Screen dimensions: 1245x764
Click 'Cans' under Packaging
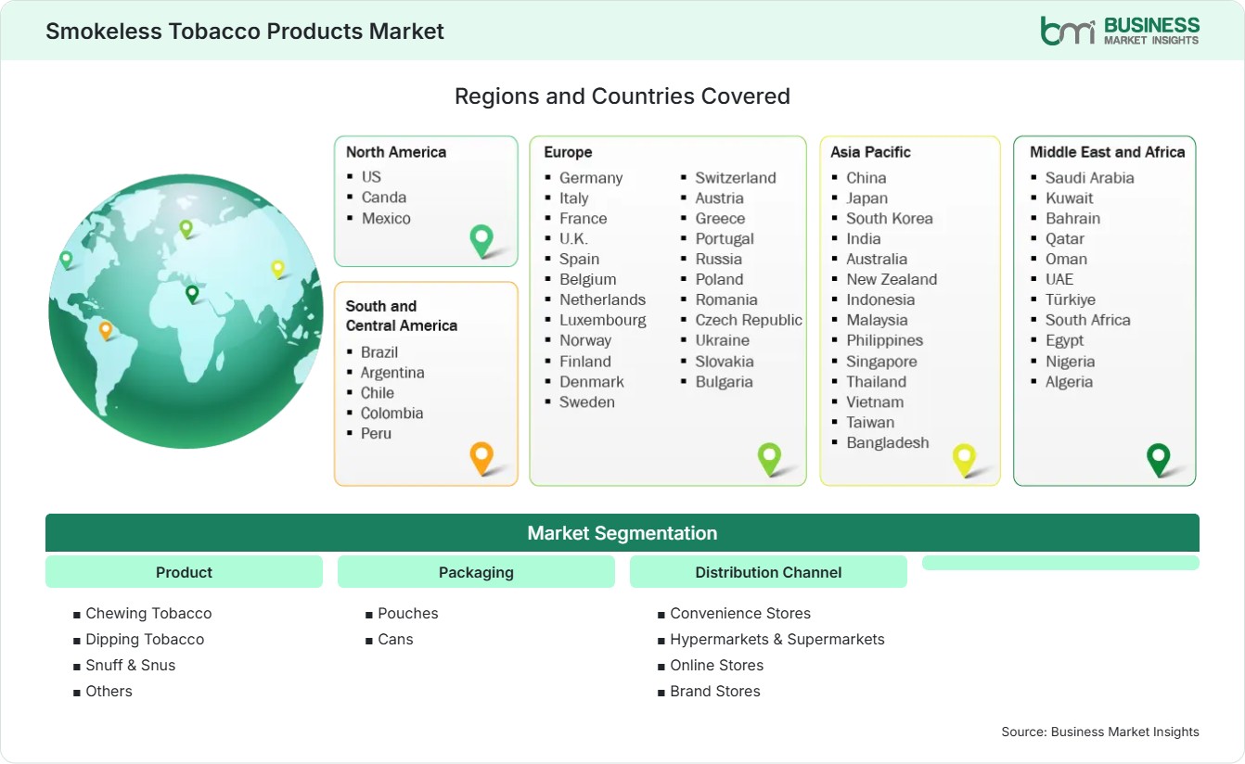[396, 639]
